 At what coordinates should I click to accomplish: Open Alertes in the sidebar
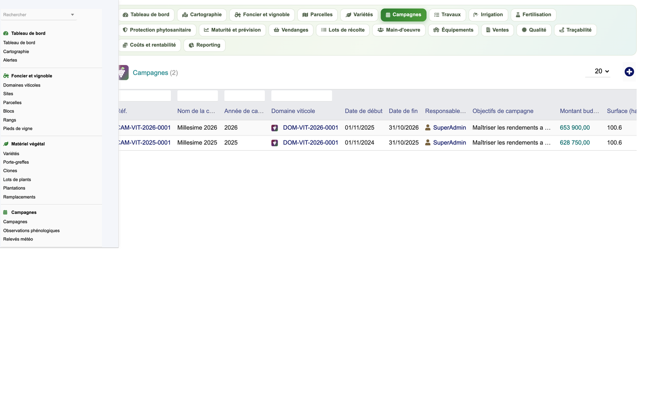(10, 60)
